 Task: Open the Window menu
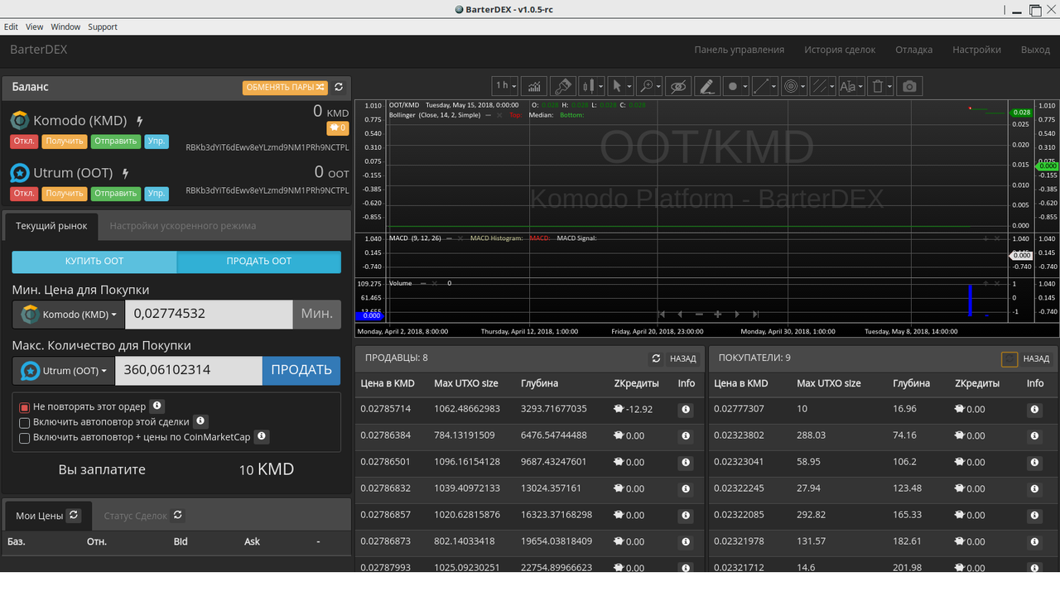65,26
